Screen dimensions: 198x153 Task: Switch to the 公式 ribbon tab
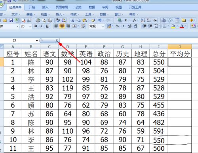78,7
